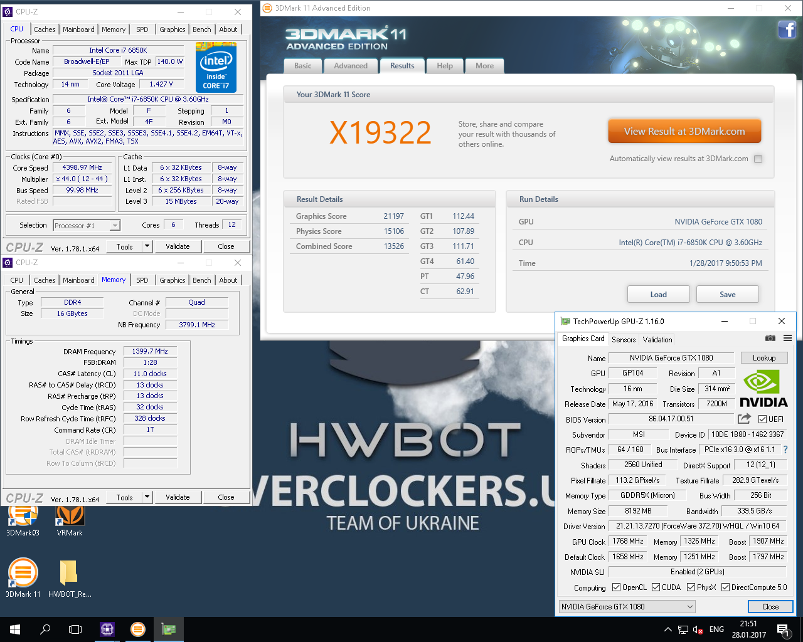Click the taskbar clock showing 21:51
The image size is (803, 642).
pyautogui.click(x=748, y=629)
